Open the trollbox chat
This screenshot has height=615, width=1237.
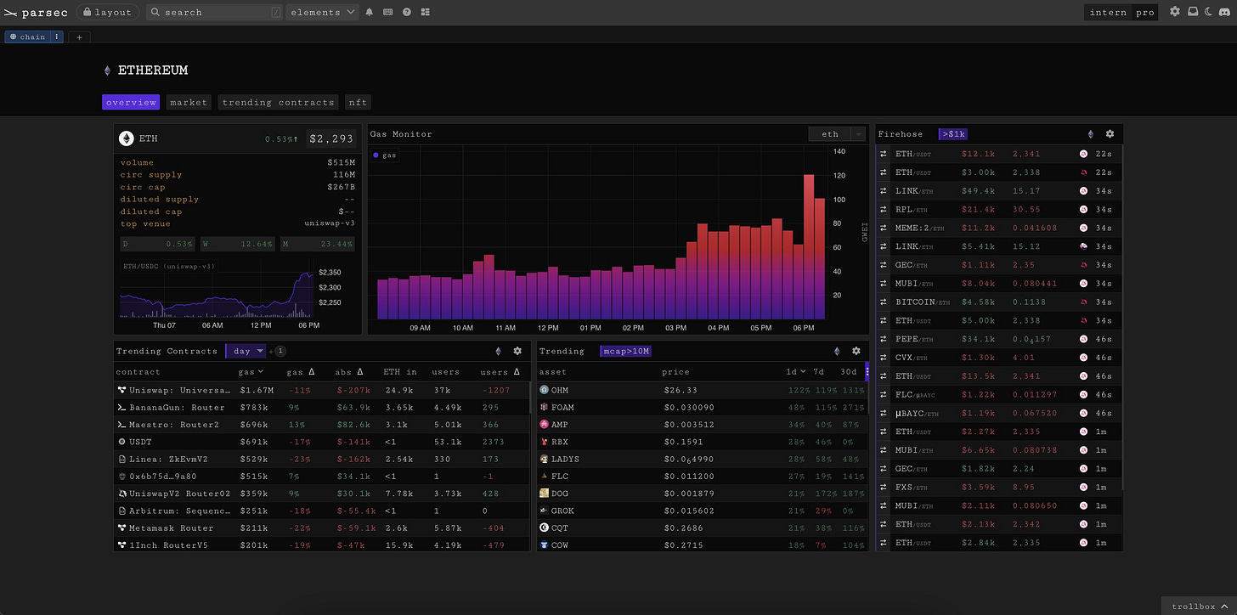pos(1198,606)
